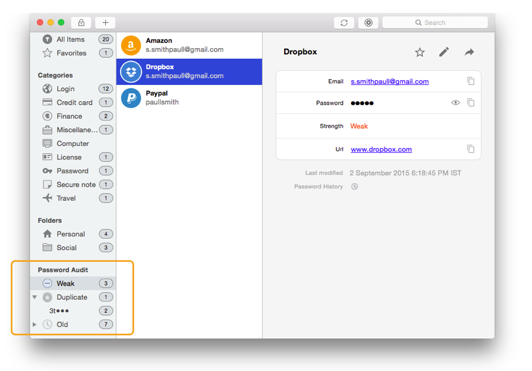
Task: Click the lock vault toolbar button
Action: click(x=81, y=23)
